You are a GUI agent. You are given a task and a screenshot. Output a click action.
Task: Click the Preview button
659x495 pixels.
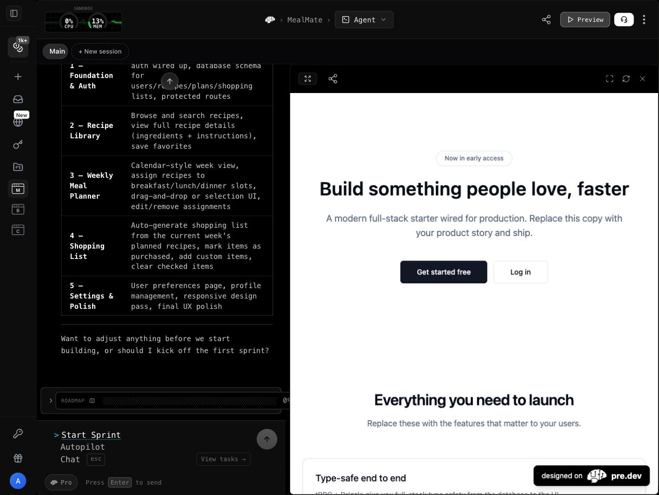click(x=585, y=20)
